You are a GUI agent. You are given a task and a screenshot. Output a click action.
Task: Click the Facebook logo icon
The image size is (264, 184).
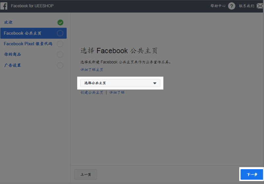pyautogui.click(x=4, y=6)
